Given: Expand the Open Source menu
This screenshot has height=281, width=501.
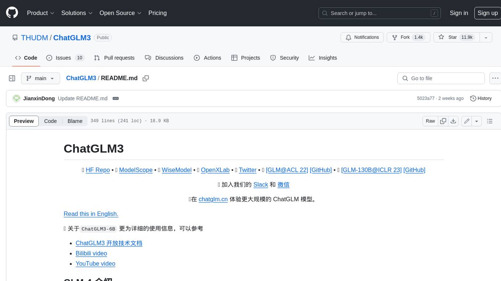Looking at the screenshot, I should click(x=120, y=13).
